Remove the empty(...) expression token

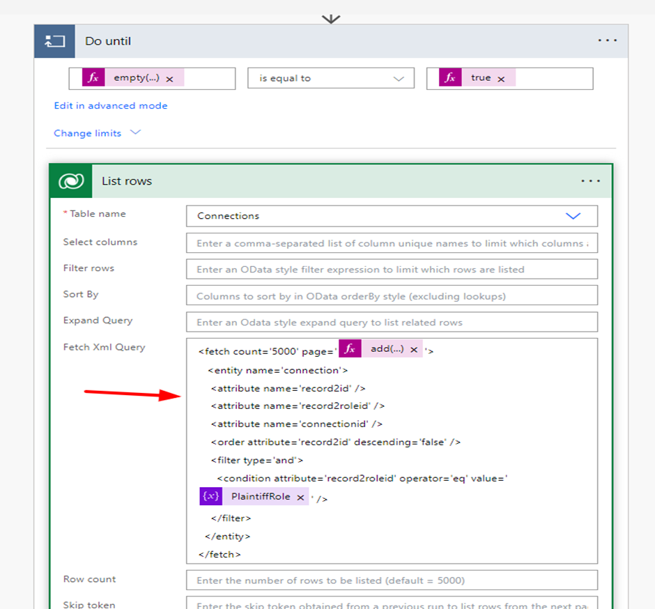(x=169, y=79)
